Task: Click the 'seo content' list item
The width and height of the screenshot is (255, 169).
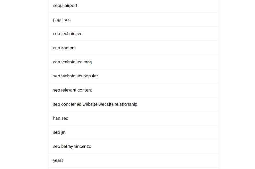Action: coord(134,48)
